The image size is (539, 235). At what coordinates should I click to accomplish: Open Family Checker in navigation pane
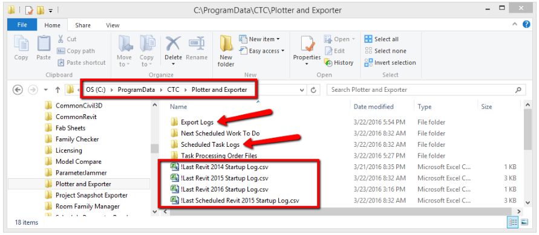(77, 140)
